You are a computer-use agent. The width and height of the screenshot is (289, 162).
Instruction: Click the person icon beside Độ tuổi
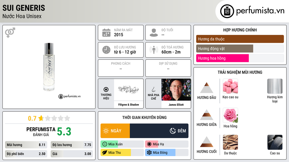(154, 33)
